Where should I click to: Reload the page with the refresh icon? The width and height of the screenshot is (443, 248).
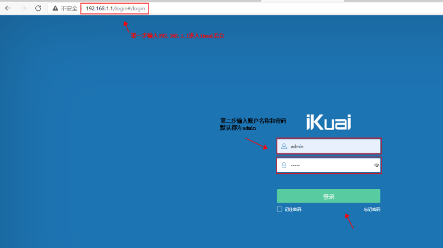click(38, 8)
